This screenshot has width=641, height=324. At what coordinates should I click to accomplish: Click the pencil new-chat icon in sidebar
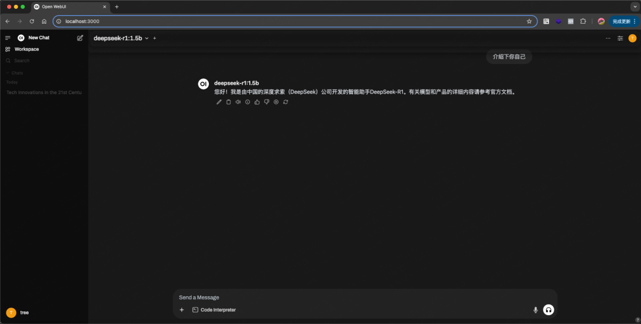pyautogui.click(x=80, y=38)
